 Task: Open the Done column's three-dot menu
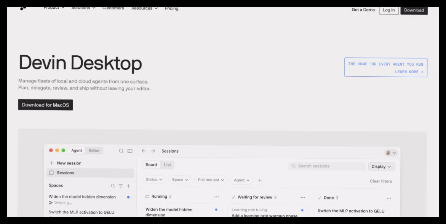389,198
